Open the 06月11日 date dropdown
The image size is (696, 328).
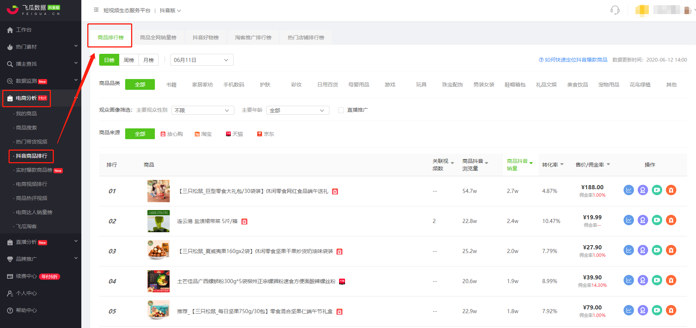(x=202, y=60)
